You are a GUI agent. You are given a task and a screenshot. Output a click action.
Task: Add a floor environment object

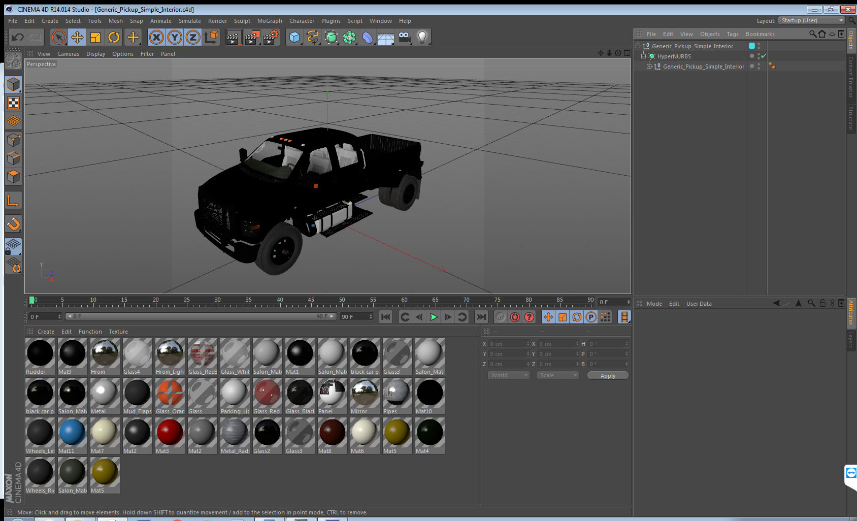point(386,37)
